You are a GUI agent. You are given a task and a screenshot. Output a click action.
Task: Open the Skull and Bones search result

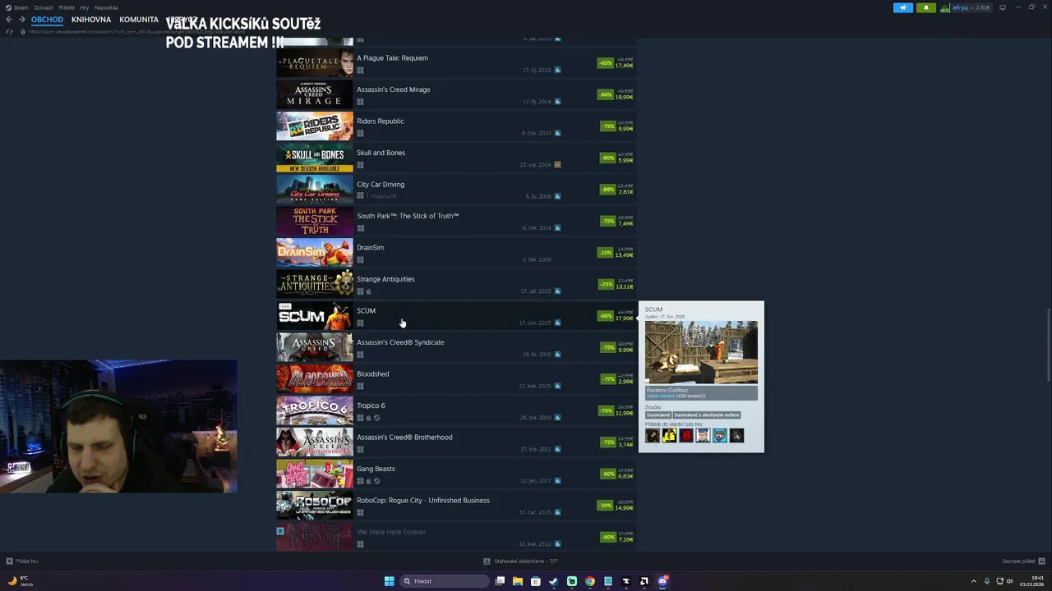click(456, 158)
